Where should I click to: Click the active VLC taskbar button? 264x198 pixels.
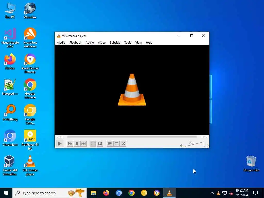[169, 193]
